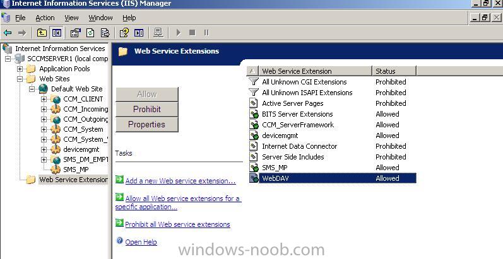
Task: Collapse the SCCMSERVER1 tree node
Action: click(x=8, y=59)
